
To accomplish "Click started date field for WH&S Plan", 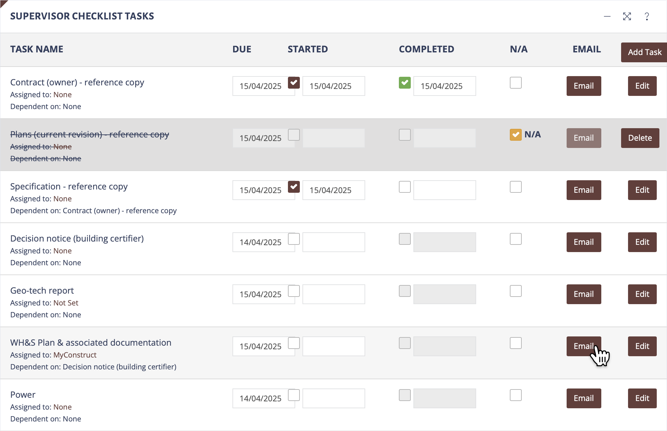I will 333,346.
